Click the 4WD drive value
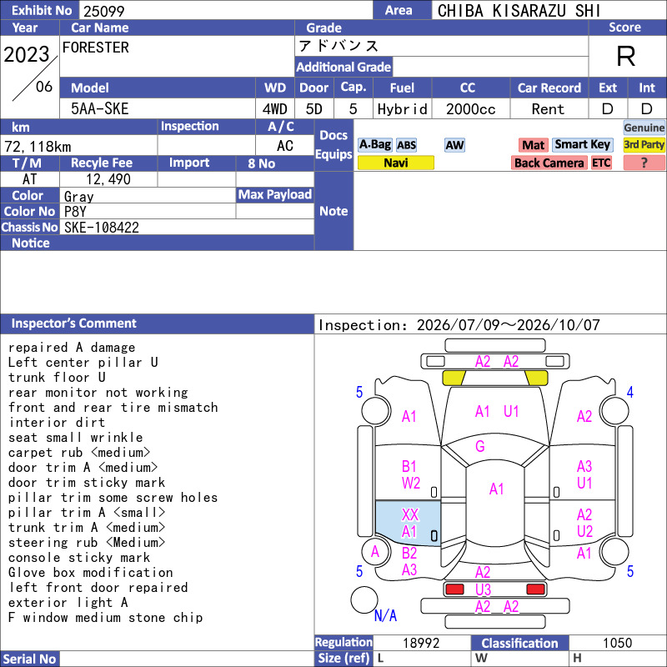667x667 pixels. click(274, 109)
